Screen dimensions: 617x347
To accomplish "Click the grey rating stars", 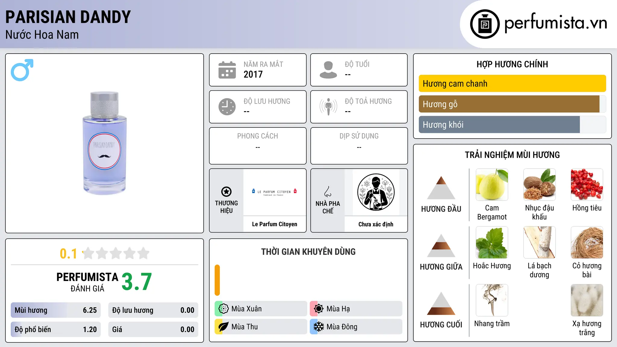I will (x=116, y=253).
